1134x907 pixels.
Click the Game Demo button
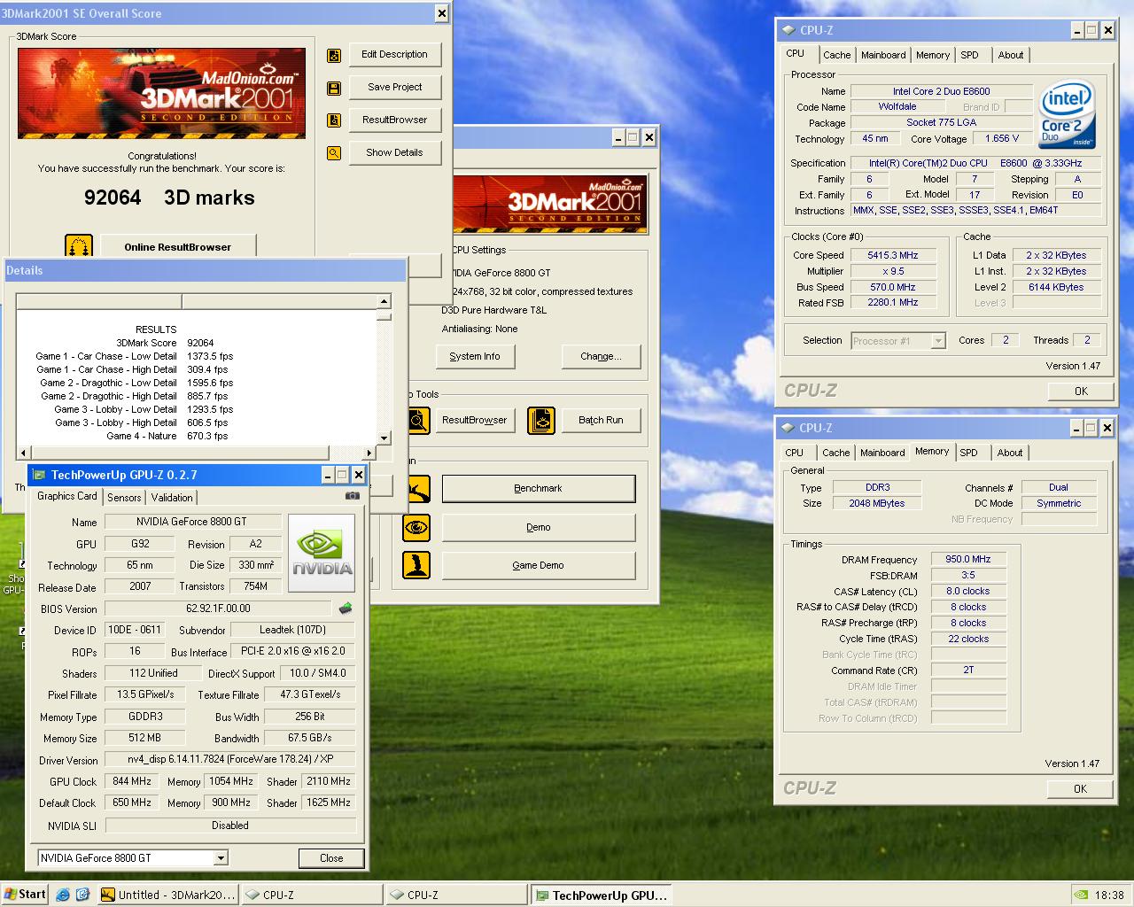click(x=539, y=565)
